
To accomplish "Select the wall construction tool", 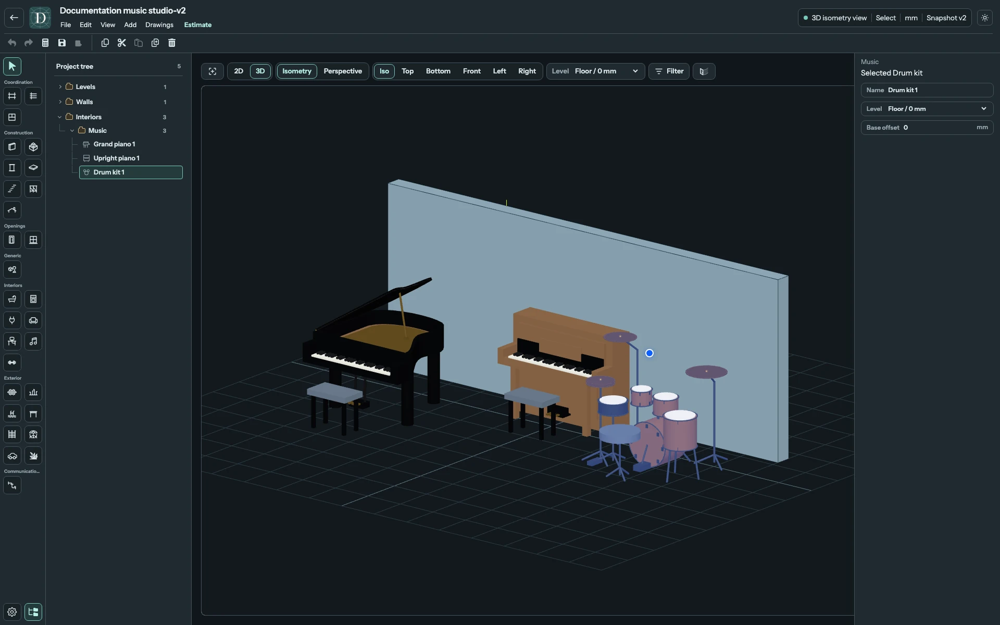I will (x=12, y=147).
